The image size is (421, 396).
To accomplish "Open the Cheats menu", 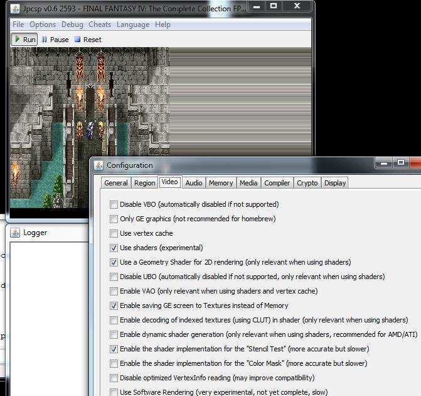I will (x=100, y=25).
